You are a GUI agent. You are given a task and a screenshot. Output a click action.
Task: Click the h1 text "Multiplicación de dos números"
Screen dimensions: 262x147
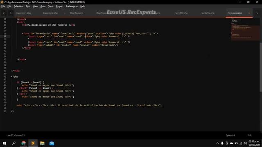(47, 25)
